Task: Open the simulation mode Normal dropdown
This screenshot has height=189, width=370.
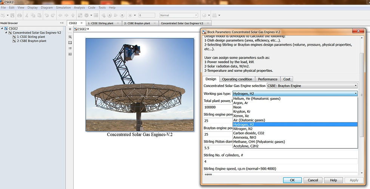Action: point(179,15)
